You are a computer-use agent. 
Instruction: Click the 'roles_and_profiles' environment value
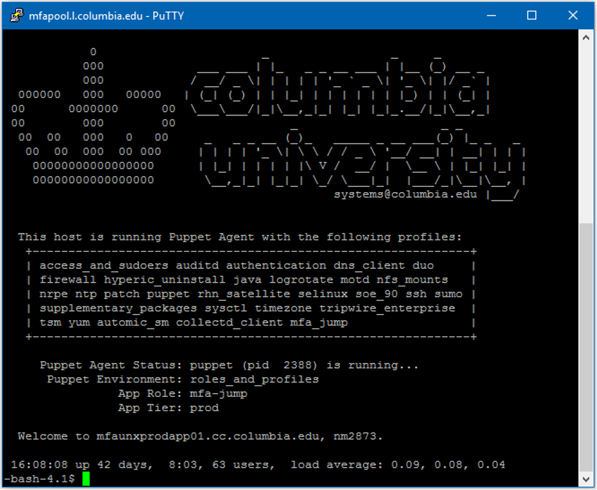click(254, 380)
